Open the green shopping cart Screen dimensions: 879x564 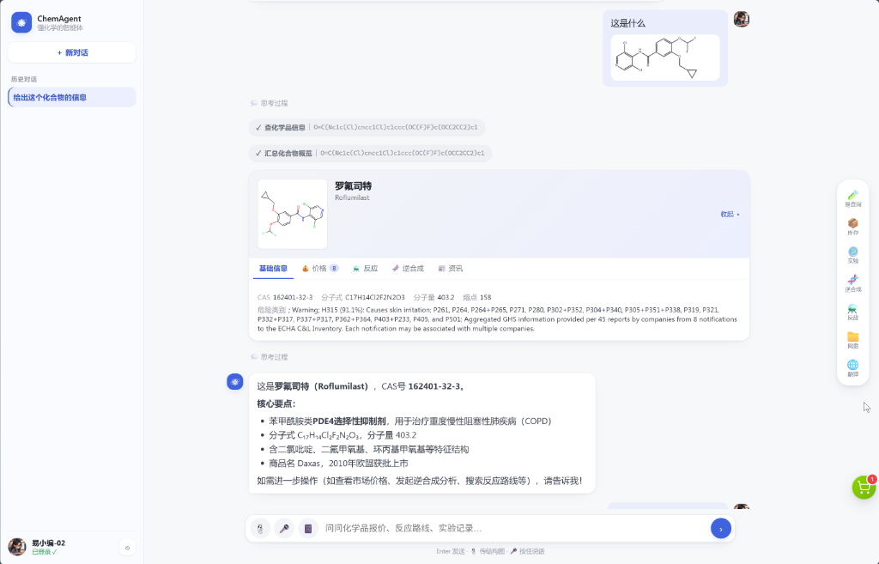point(864,488)
